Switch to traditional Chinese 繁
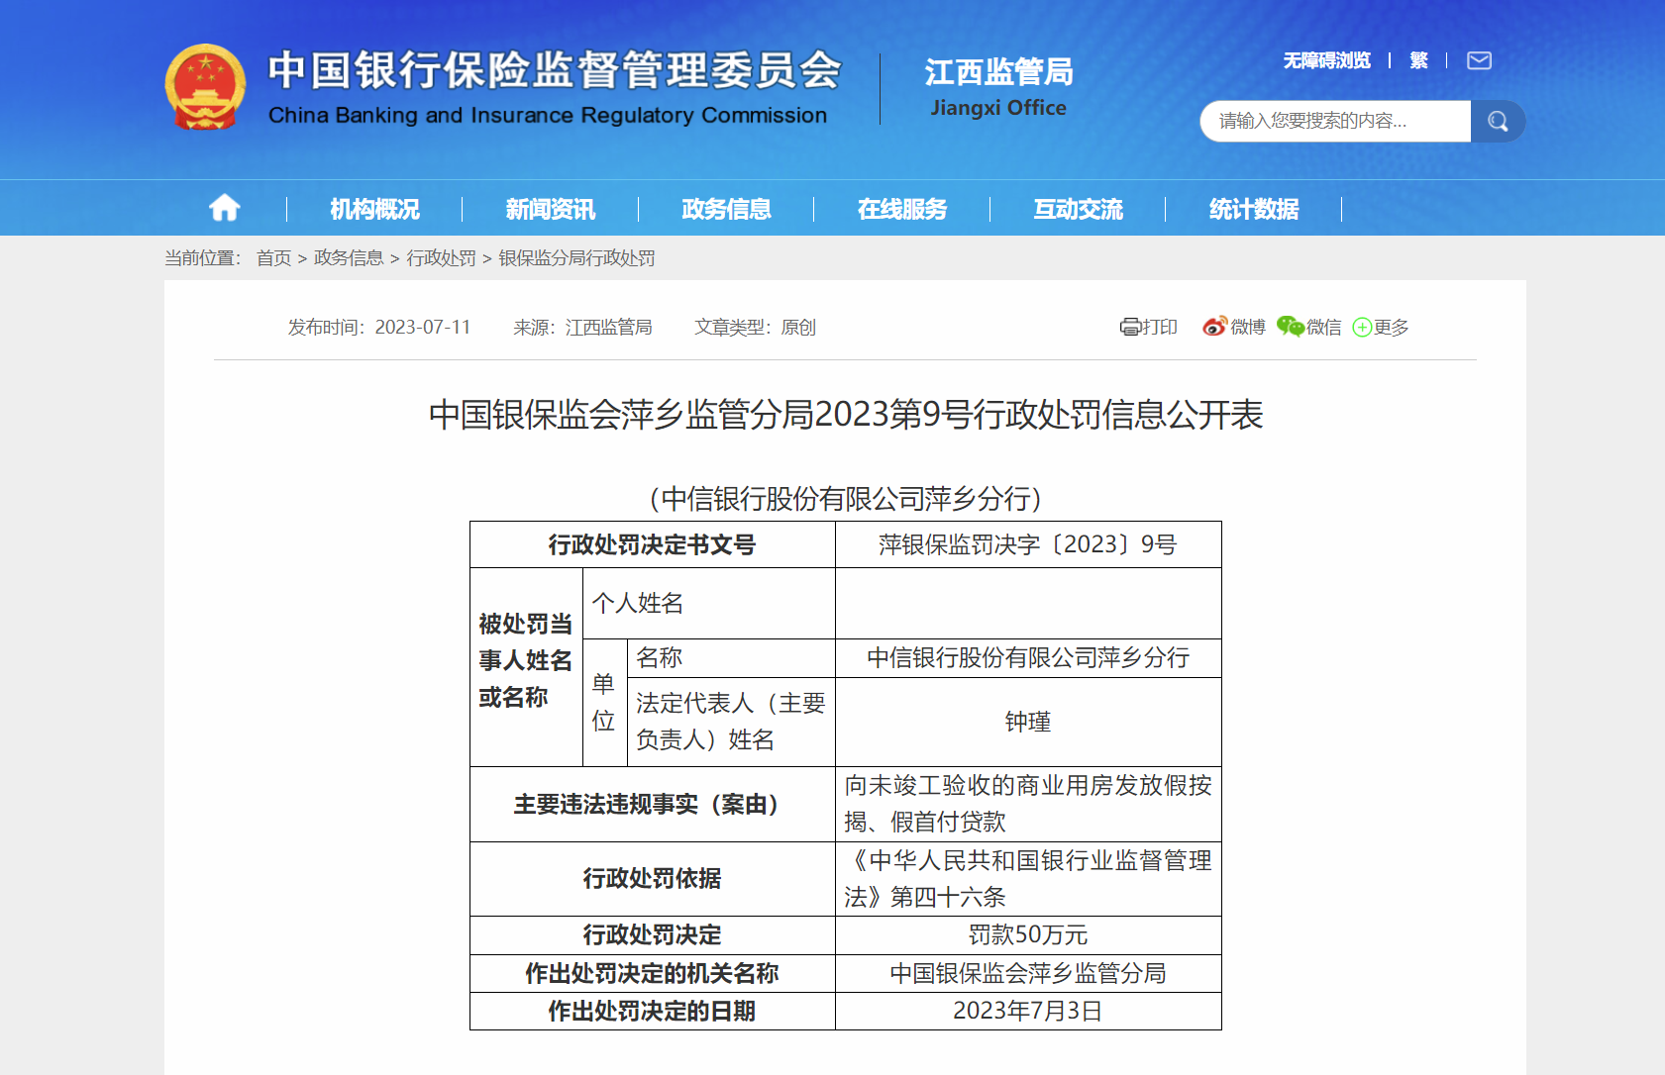 [x=1418, y=61]
